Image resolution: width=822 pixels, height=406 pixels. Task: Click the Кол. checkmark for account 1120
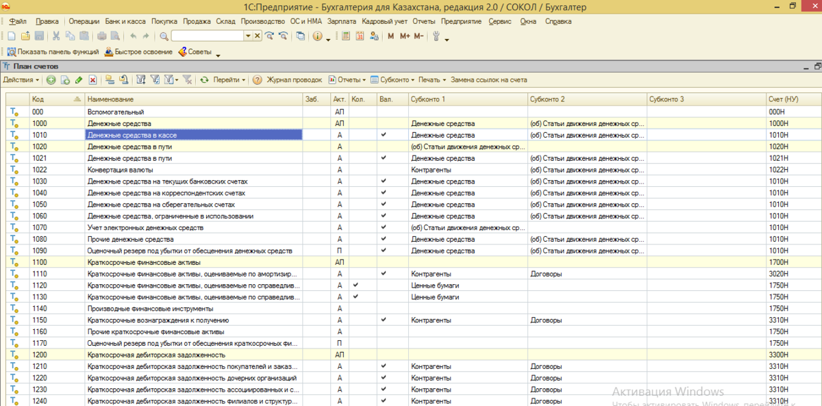click(356, 285)
